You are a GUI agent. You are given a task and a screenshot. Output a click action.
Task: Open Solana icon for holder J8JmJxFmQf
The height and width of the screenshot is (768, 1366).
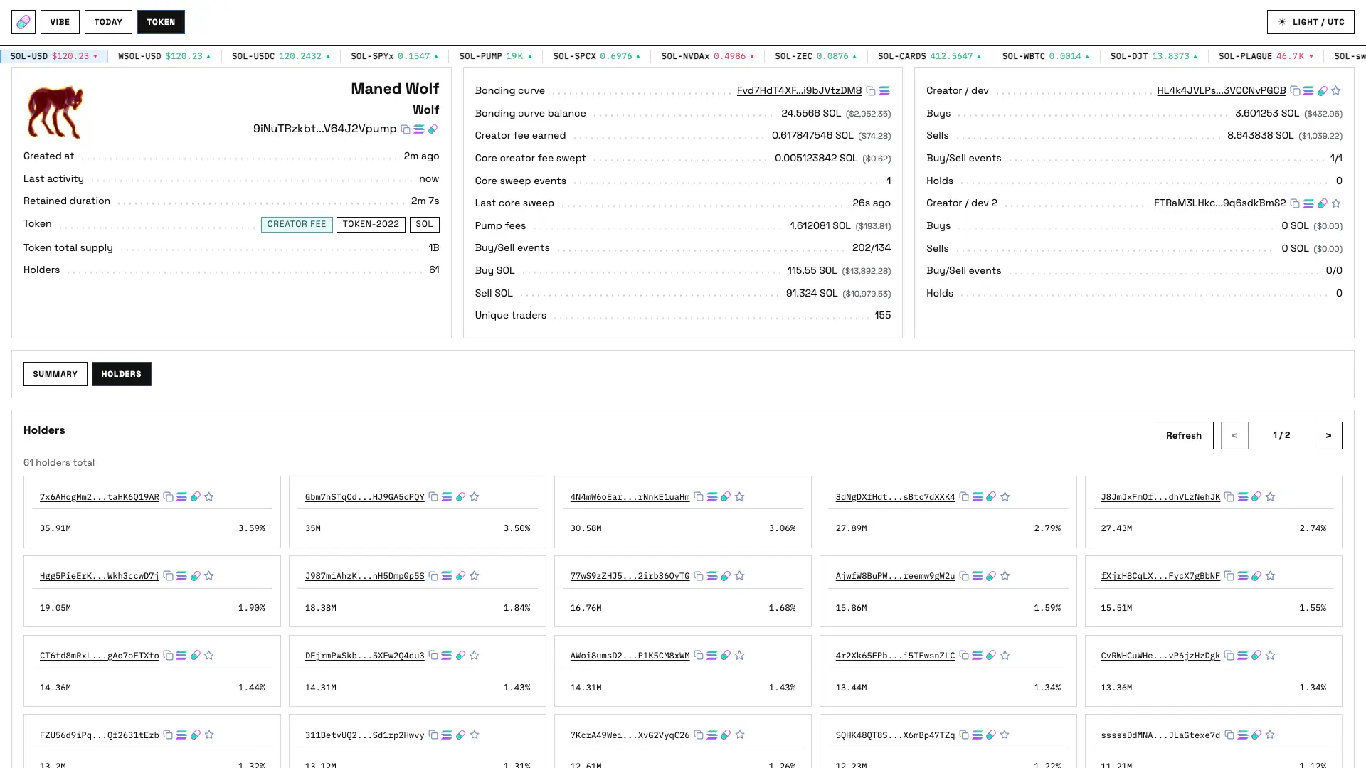coord(1243,497)
